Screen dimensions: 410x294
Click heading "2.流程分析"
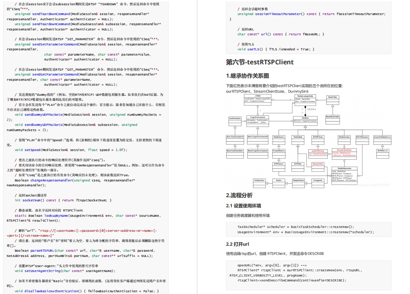[x=239, y=195]
